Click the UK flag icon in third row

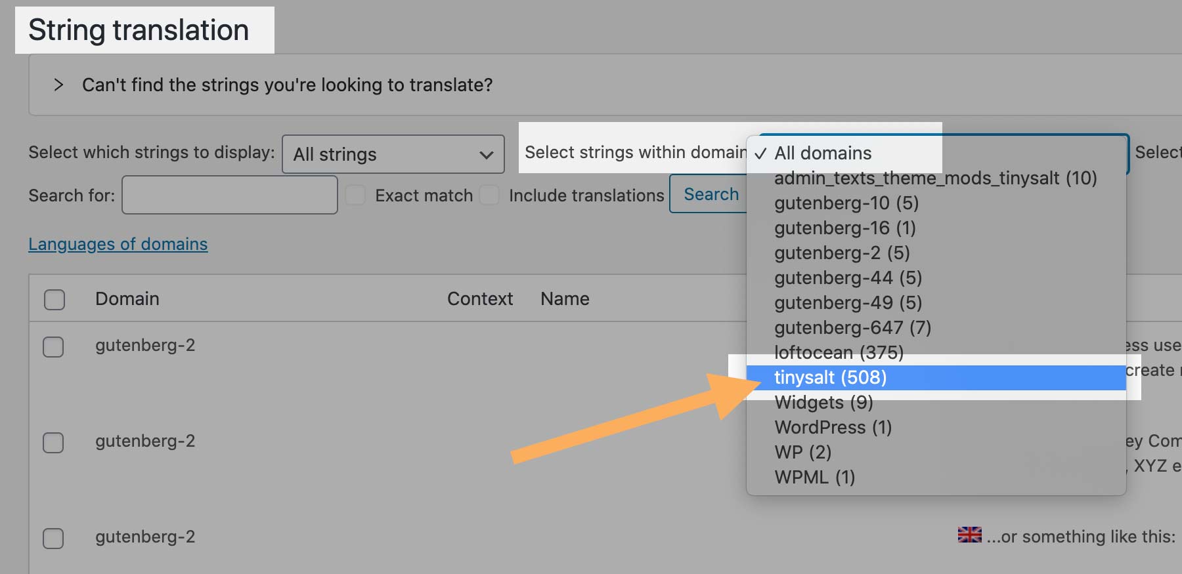tap(969, 535)
